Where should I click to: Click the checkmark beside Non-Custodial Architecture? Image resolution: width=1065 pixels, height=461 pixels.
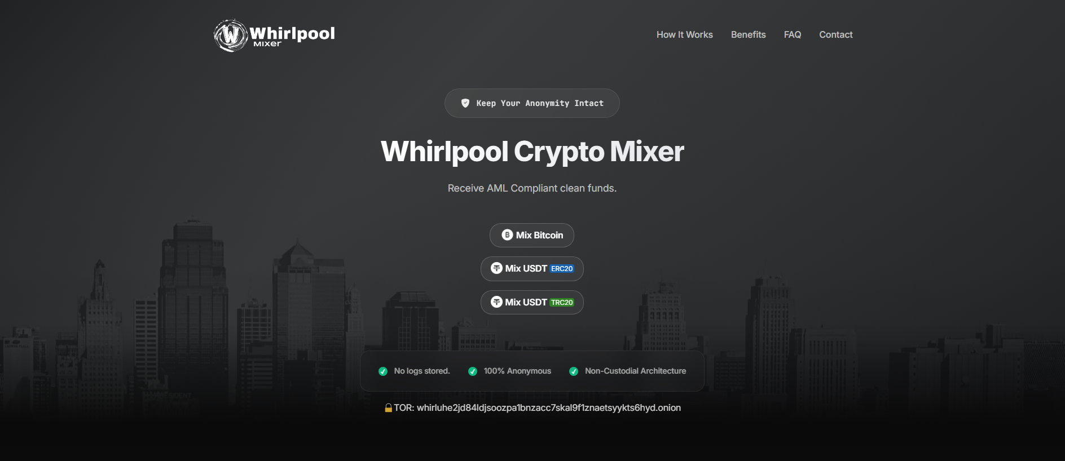(x=574, y=371)
